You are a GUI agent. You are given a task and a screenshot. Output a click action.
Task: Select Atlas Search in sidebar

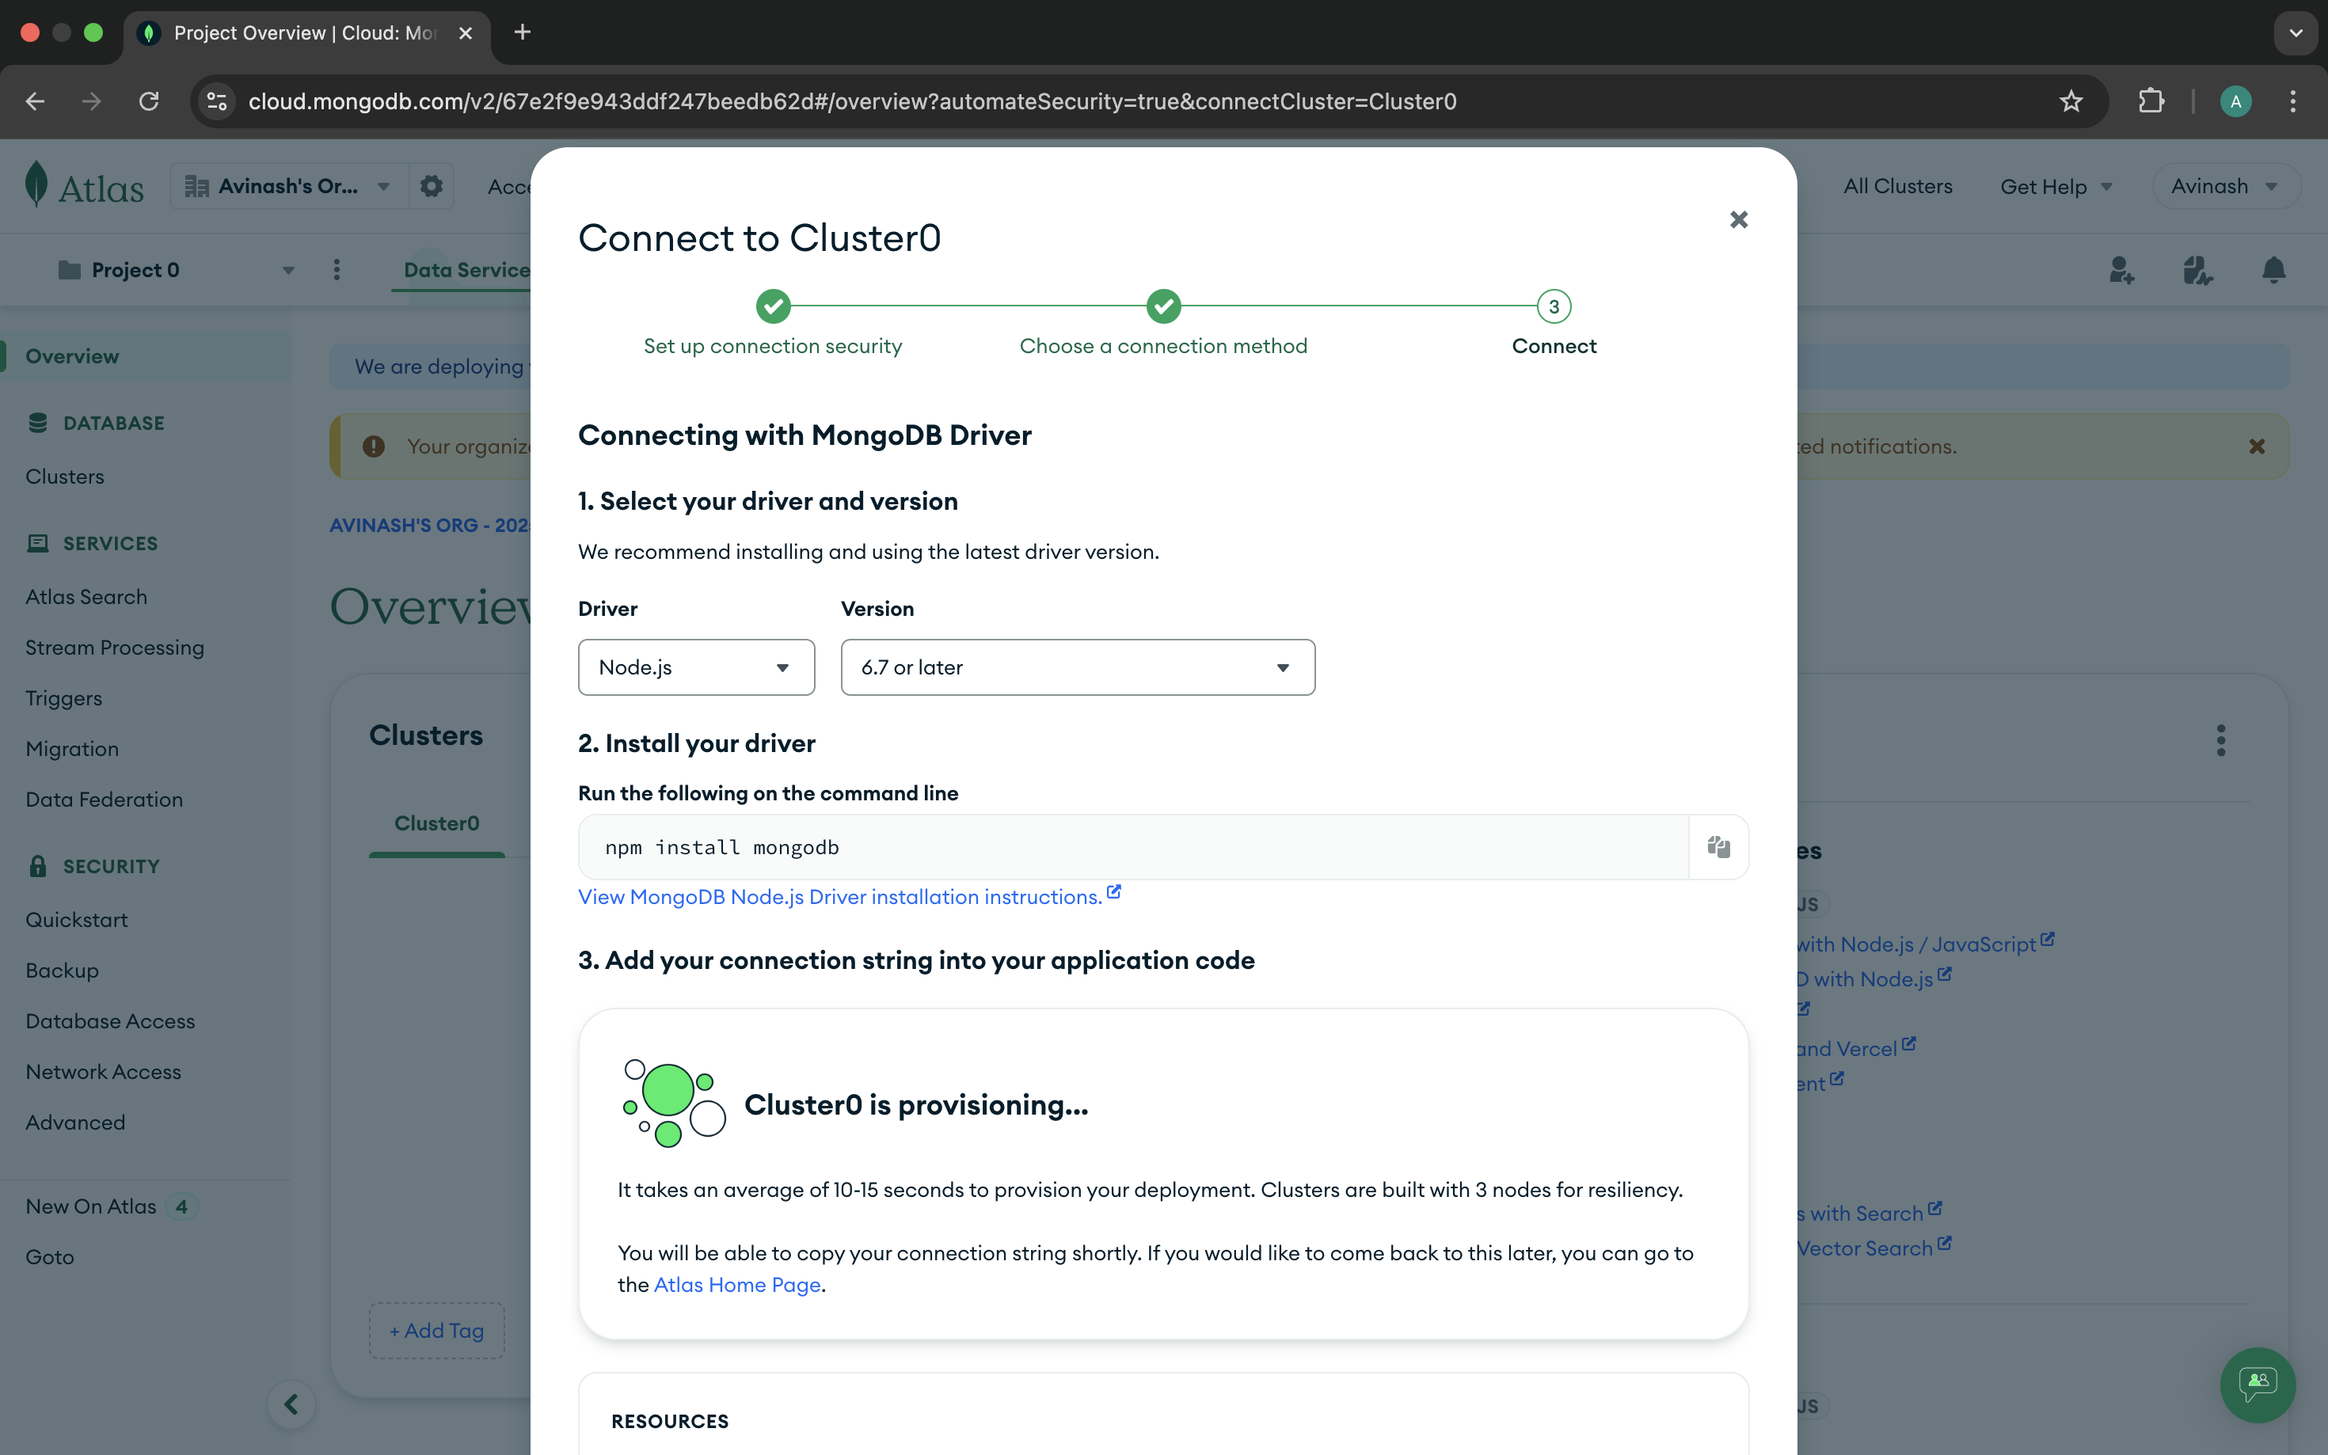(x=86, y=597)
